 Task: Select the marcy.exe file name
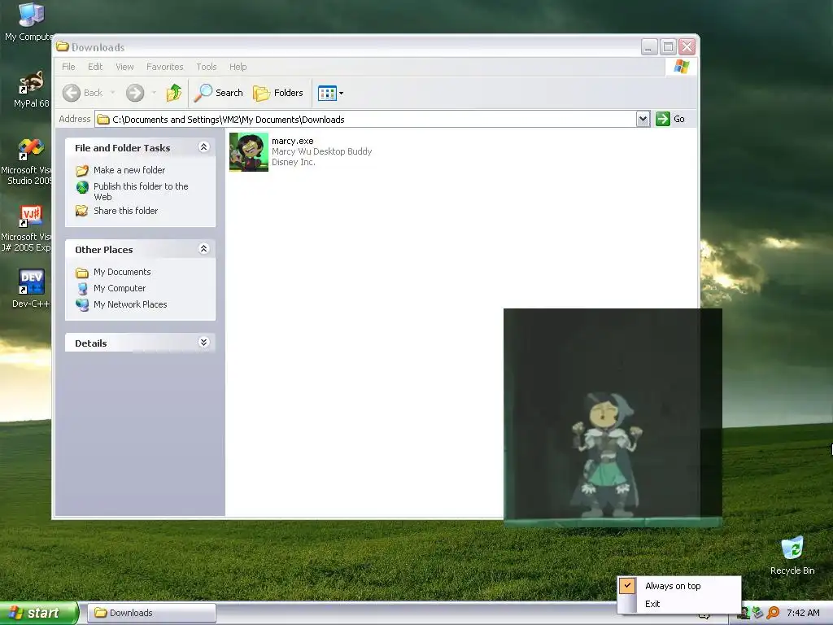point(292,141)
